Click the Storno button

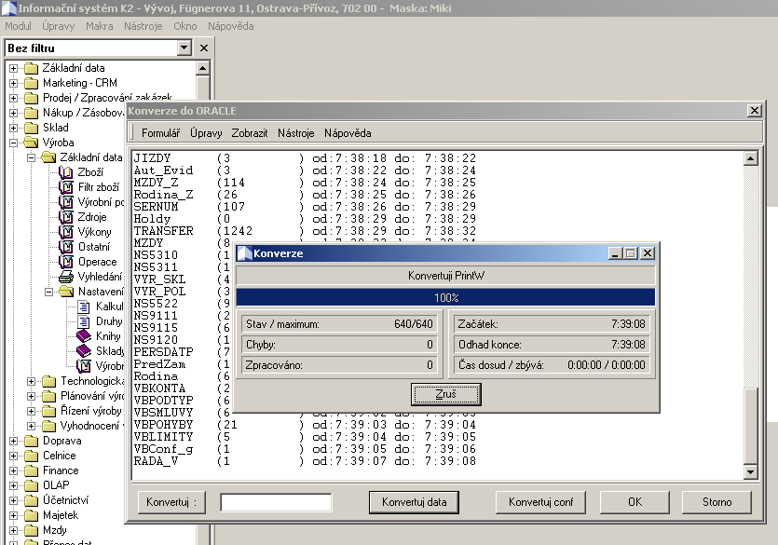[x=717, y=502]
